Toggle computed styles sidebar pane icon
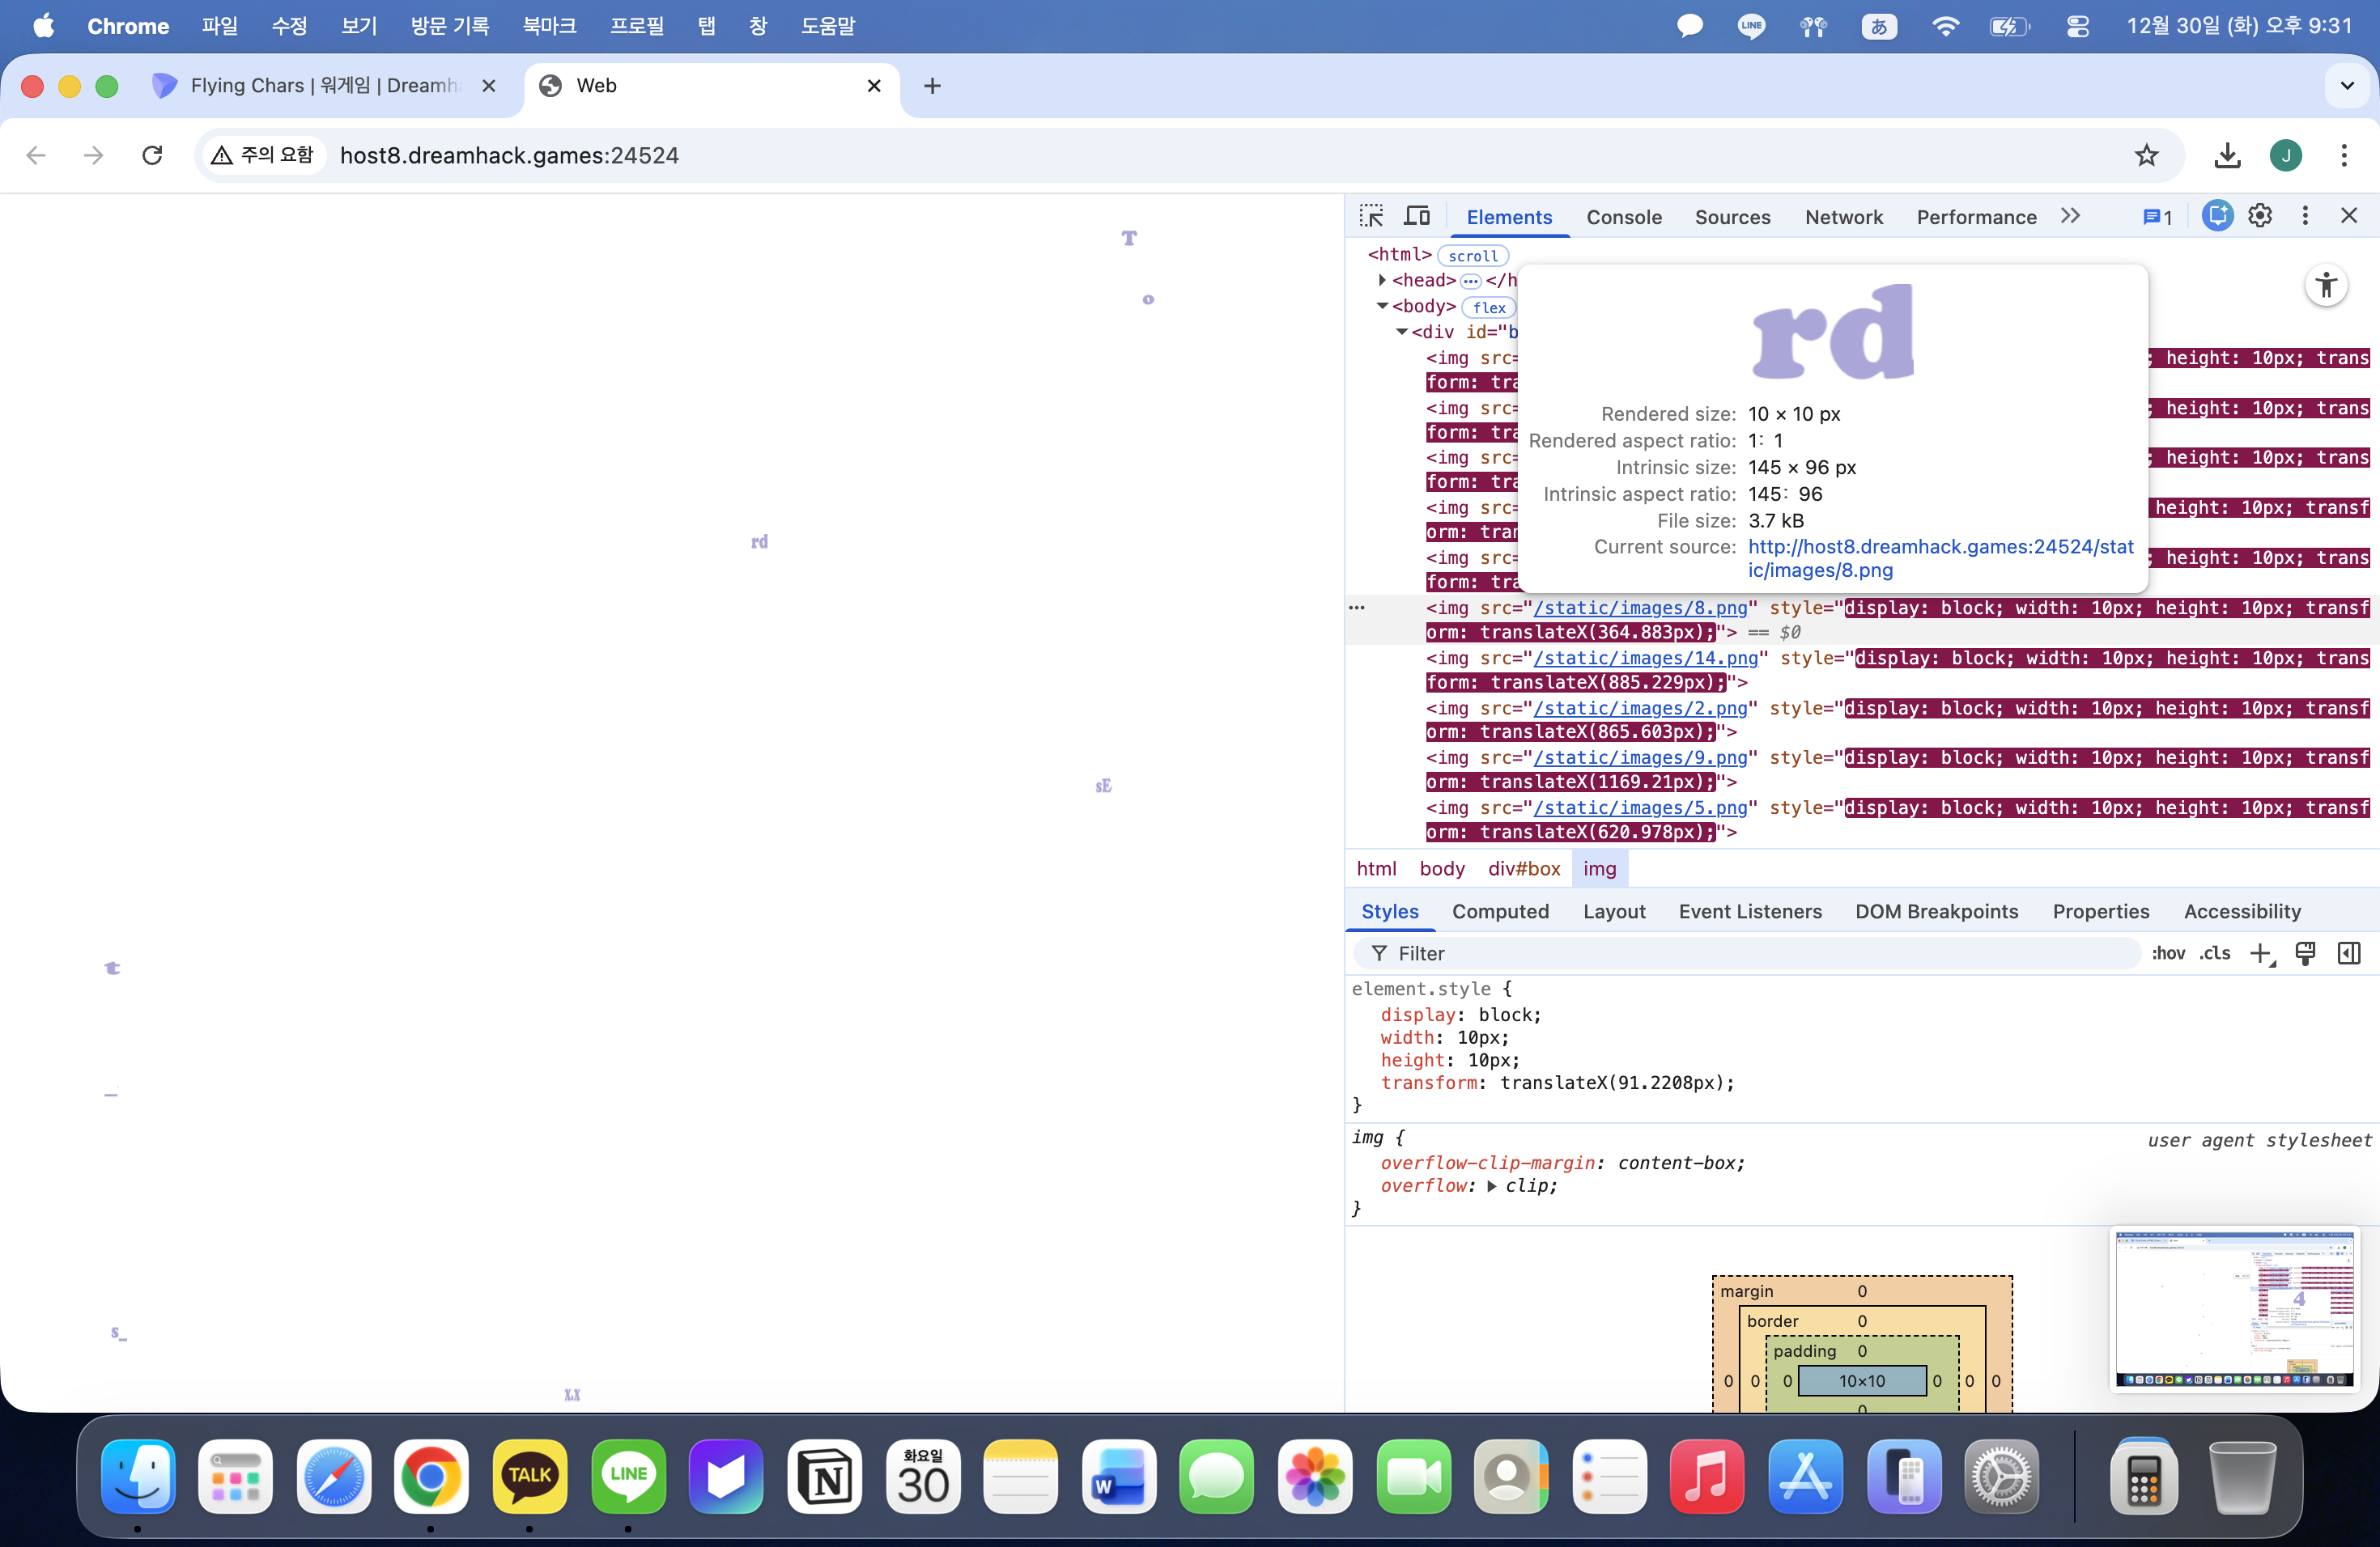This screenshot has height=1547, width=2380. coord(2349,953)
